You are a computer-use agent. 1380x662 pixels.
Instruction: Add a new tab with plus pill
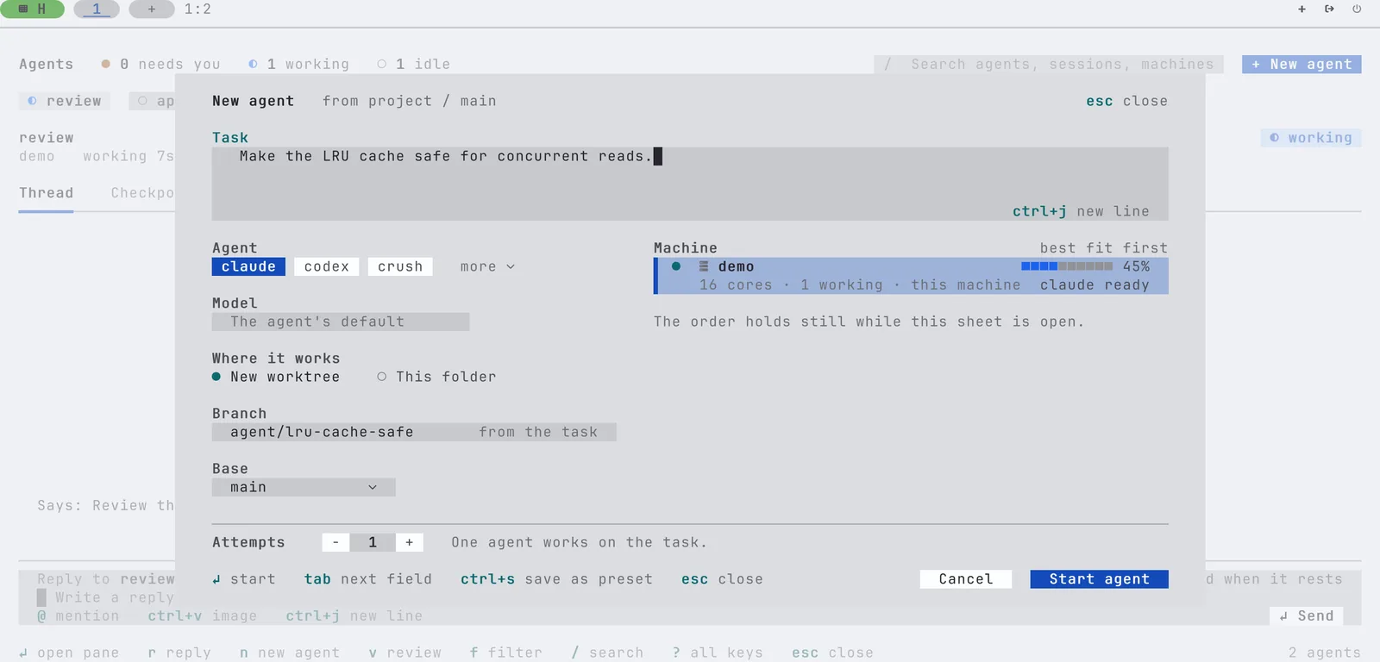pyautogui.click(x=151, y=9)
